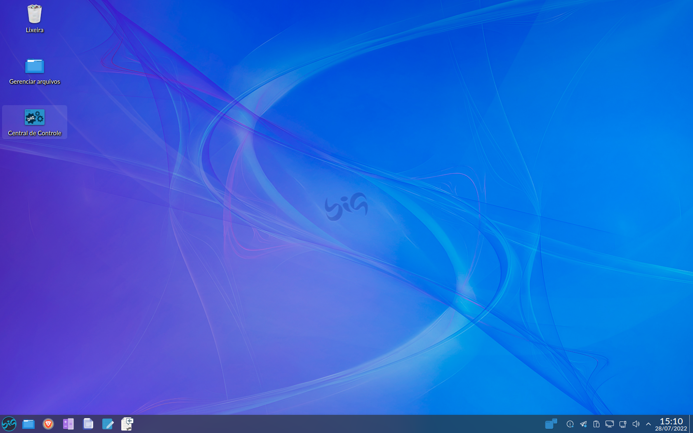This screenshot has height=433, width=693.
Task: Open the notifications info tray icon
Action: pyautogui.click(x=570, y=424)
